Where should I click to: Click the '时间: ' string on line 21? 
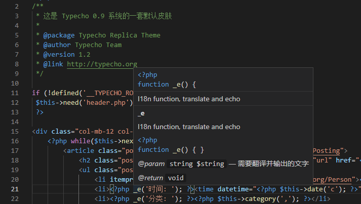[160, 189]
